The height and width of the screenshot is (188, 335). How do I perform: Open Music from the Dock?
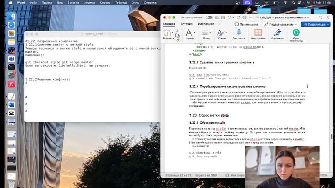pyautogui.click(x=12, y=84)
